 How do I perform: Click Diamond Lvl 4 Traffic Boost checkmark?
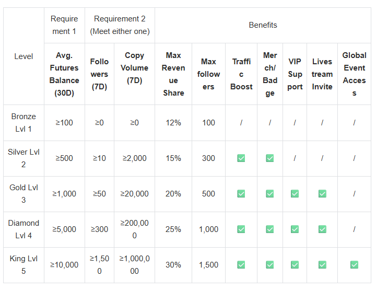[x=241, y=229]
